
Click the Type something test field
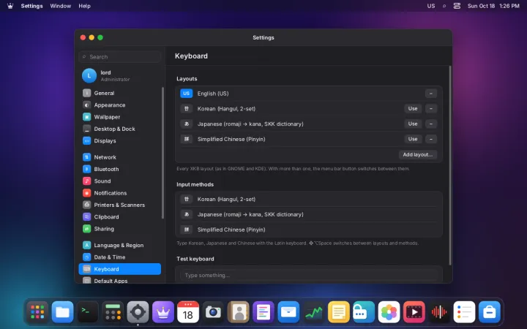click(x=309, y=275)
